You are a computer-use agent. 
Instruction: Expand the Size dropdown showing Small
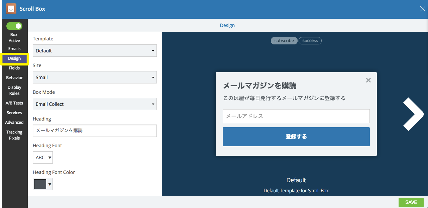(x=95, y=77)
